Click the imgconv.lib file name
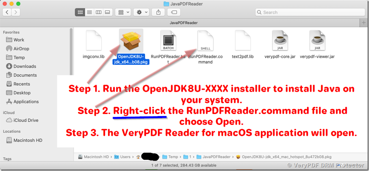369x171 pixels. 94,56
